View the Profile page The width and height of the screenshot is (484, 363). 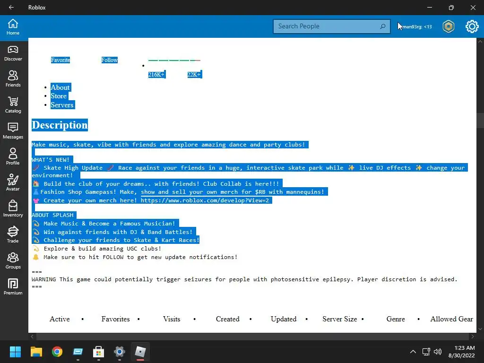point(13,157)
